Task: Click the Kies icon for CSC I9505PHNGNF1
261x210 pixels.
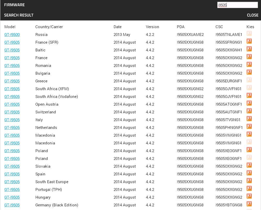Action: pyautogui.click(x=249, y=126)
